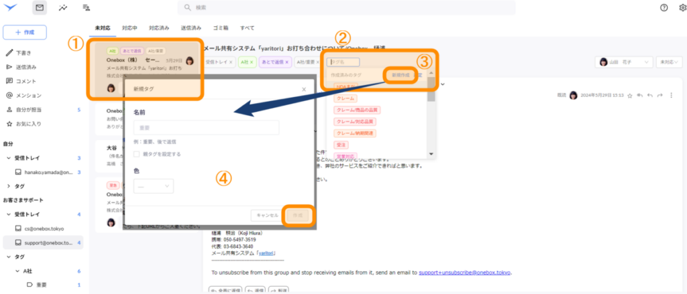This screenshot has width=687, height=294.
Task: Open the settings gear icon
Action: click(682, 7)
